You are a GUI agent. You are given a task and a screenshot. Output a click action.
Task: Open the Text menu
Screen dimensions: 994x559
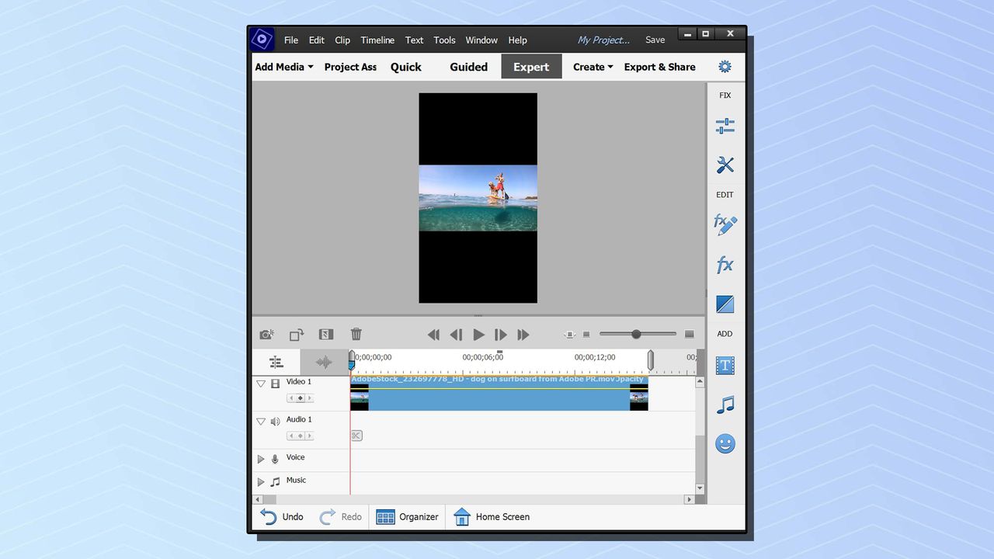[x=415, y=40]
